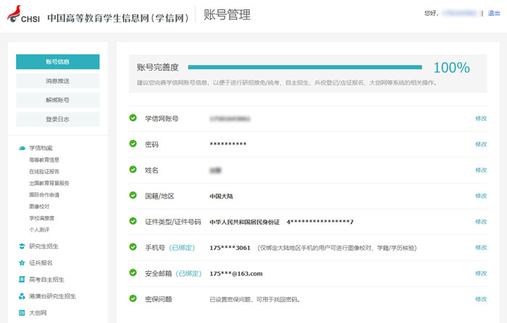
Task: Click the 大创网 sidebar icon
Action: (x=22, y=313)
